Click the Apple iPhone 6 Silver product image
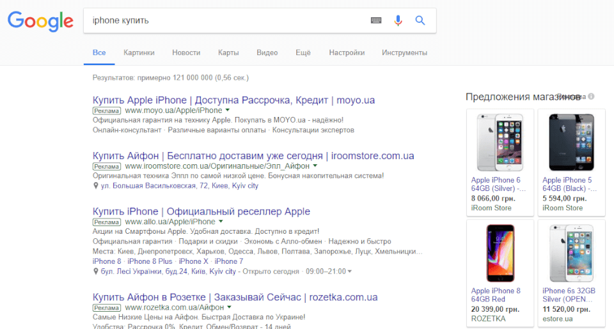Screen dimensions: 614x329 pos(500,142)
